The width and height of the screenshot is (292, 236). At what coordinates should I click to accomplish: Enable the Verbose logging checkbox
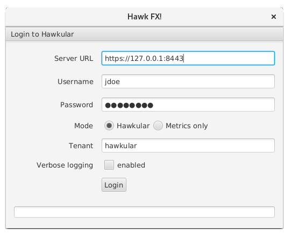coord(109,165)
